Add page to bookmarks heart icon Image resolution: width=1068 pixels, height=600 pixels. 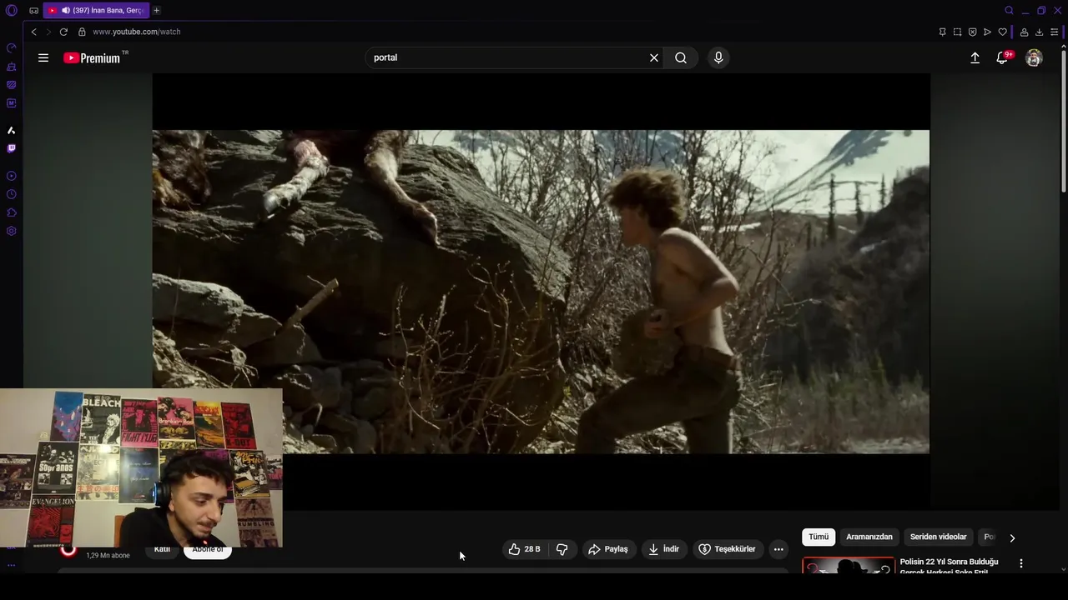(1002, 32)
